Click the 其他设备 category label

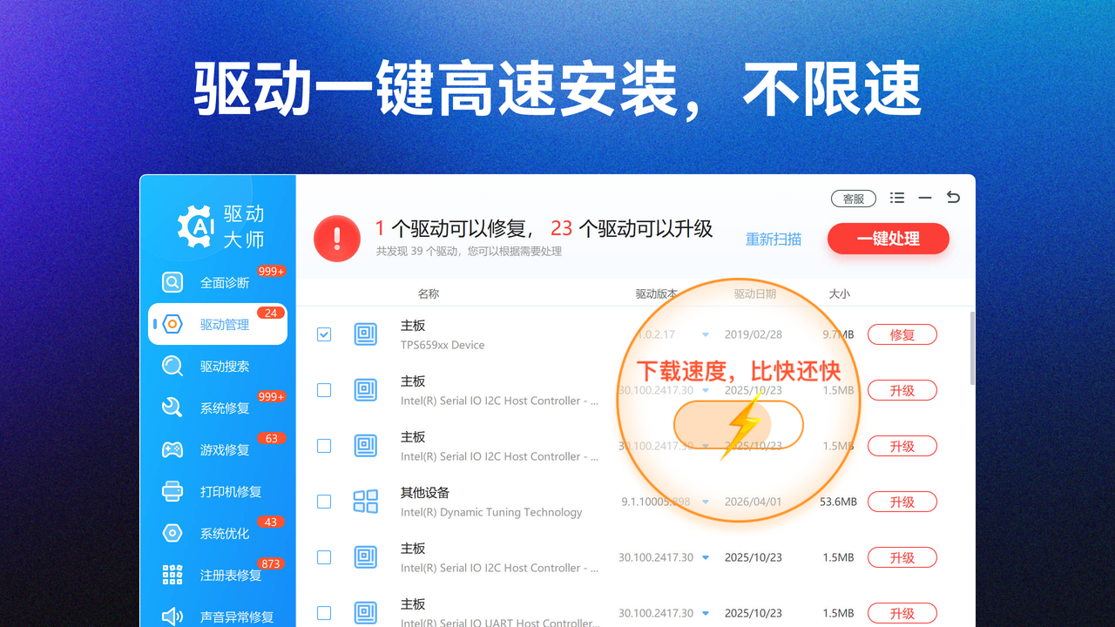[x=425, y=492]
